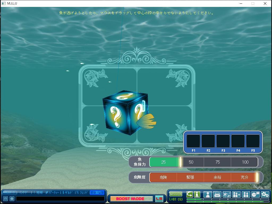Click the F5 item slot
Image resolution: width=272 pixels, height=204 pixels.
pos(253,141)
